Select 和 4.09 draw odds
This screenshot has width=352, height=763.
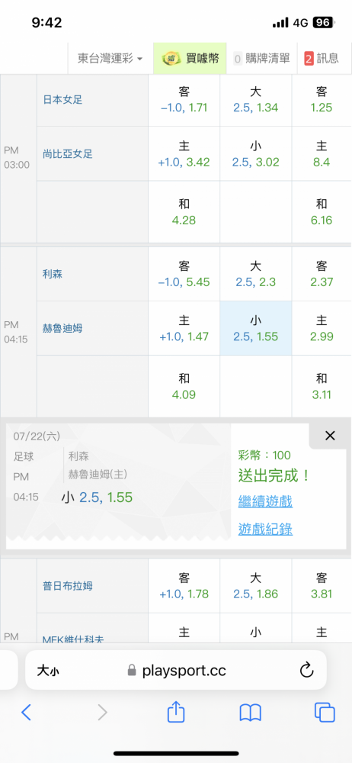(184, 386)
